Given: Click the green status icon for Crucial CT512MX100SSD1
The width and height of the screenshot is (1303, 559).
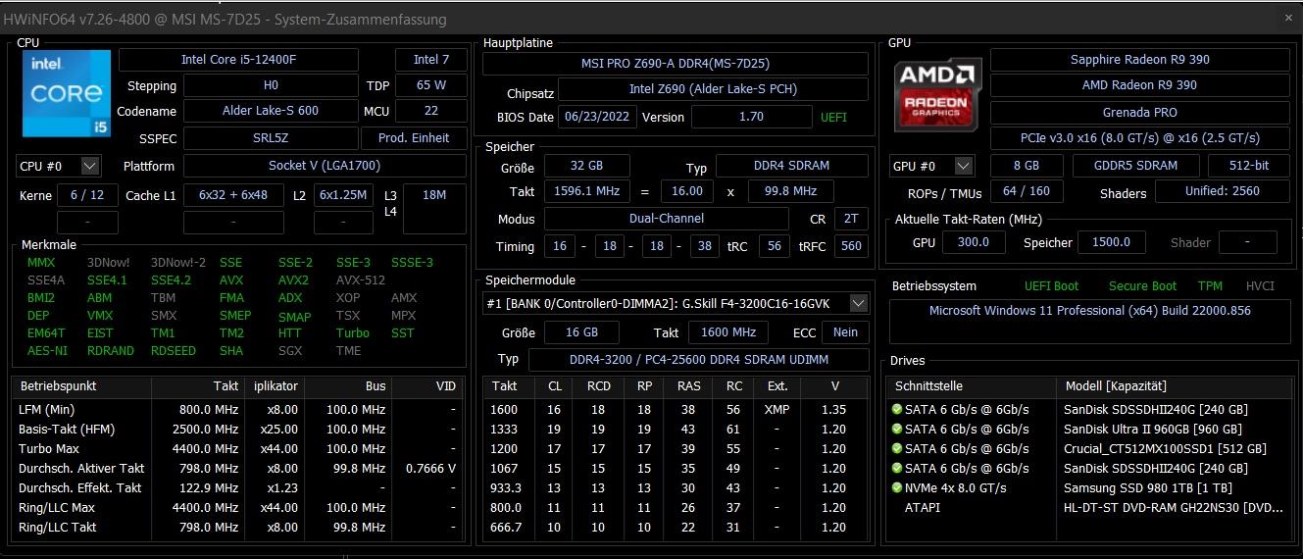Looking at the screenshot, I should coord(896,448).
